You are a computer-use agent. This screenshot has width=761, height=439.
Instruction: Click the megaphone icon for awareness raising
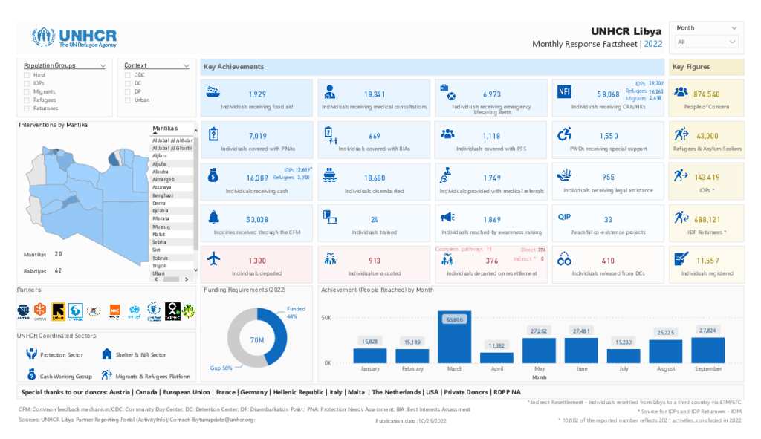click(447, 217)
